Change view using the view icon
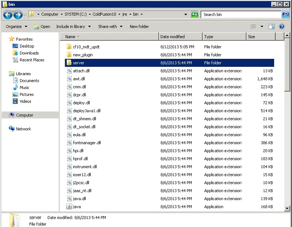The width and height of the screenshot is (292, 227). click(253, 27)
